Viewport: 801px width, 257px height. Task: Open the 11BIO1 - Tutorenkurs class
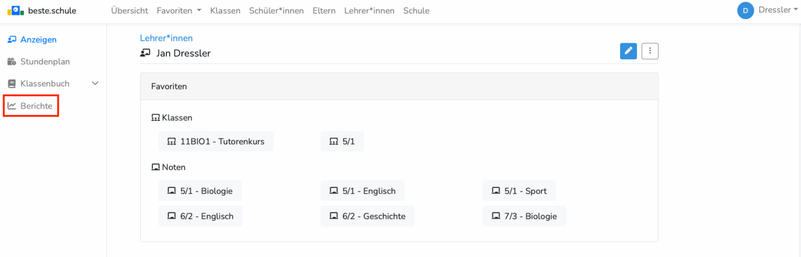pos(216,142)
